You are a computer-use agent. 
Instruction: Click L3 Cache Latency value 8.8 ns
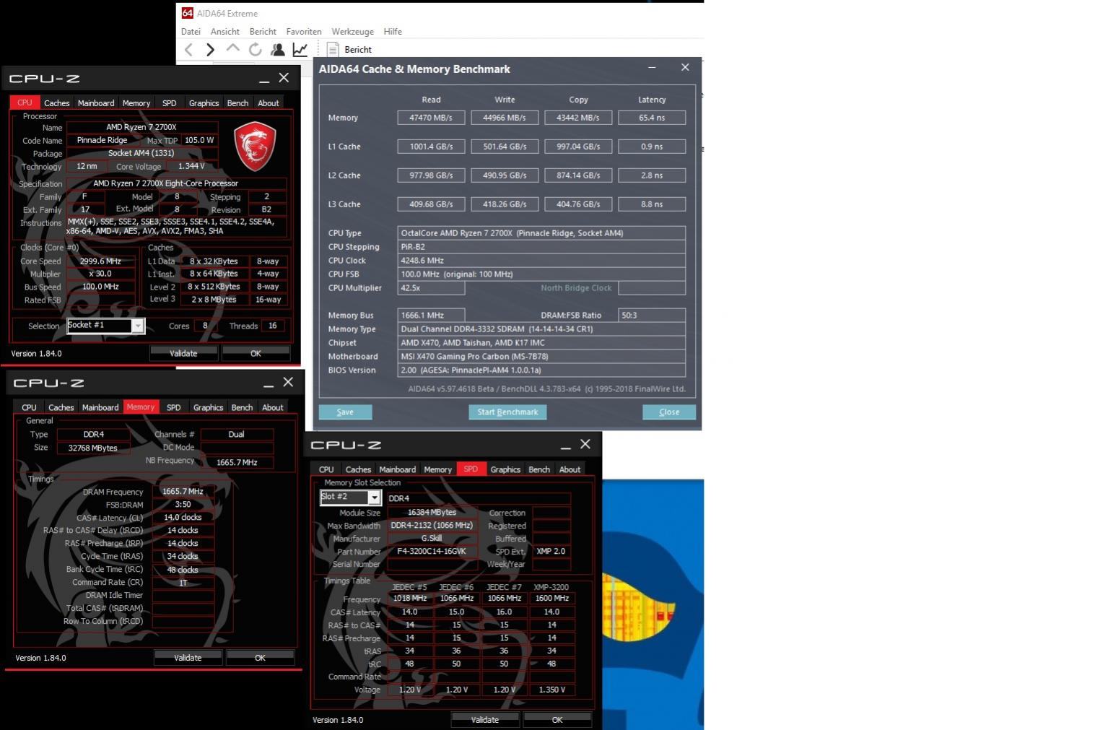coord(652,204)
